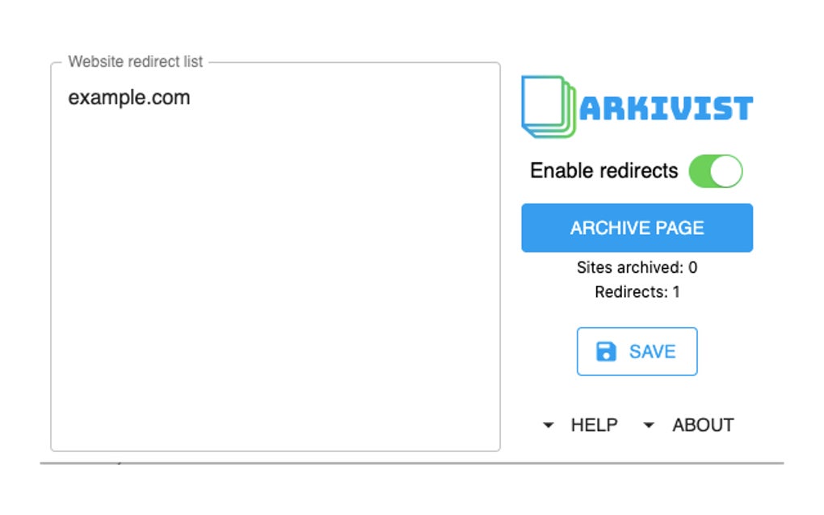Click the white knob of the redirects switch

(727, 171)
